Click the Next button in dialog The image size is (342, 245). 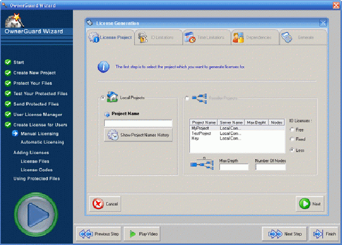coord(310,203)
